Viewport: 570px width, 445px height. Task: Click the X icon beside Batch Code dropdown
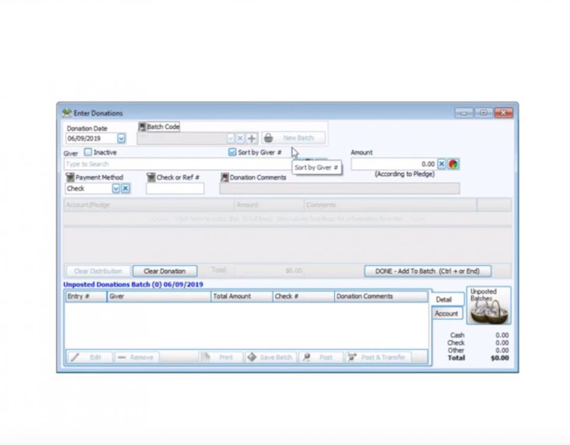coord(240,138)
